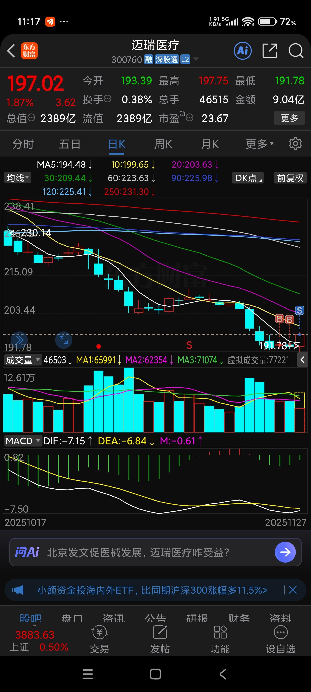Tap the 前复权 adjustment button
The image size is (311, 692).
coord(290,178)
